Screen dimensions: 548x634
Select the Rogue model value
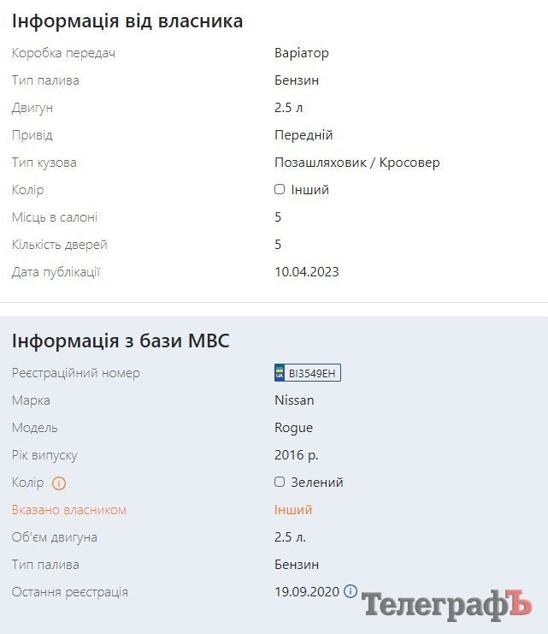point(293,428)
